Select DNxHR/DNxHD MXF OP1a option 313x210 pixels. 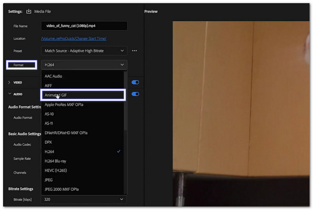tap(66, 133)
